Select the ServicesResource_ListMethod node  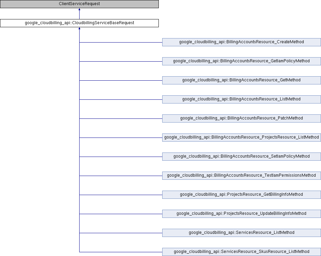(x=241, y=233)
